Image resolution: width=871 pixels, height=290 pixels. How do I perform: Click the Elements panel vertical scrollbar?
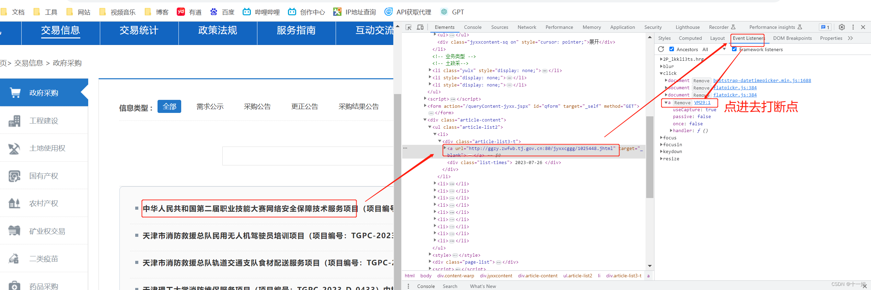(649, 156)
